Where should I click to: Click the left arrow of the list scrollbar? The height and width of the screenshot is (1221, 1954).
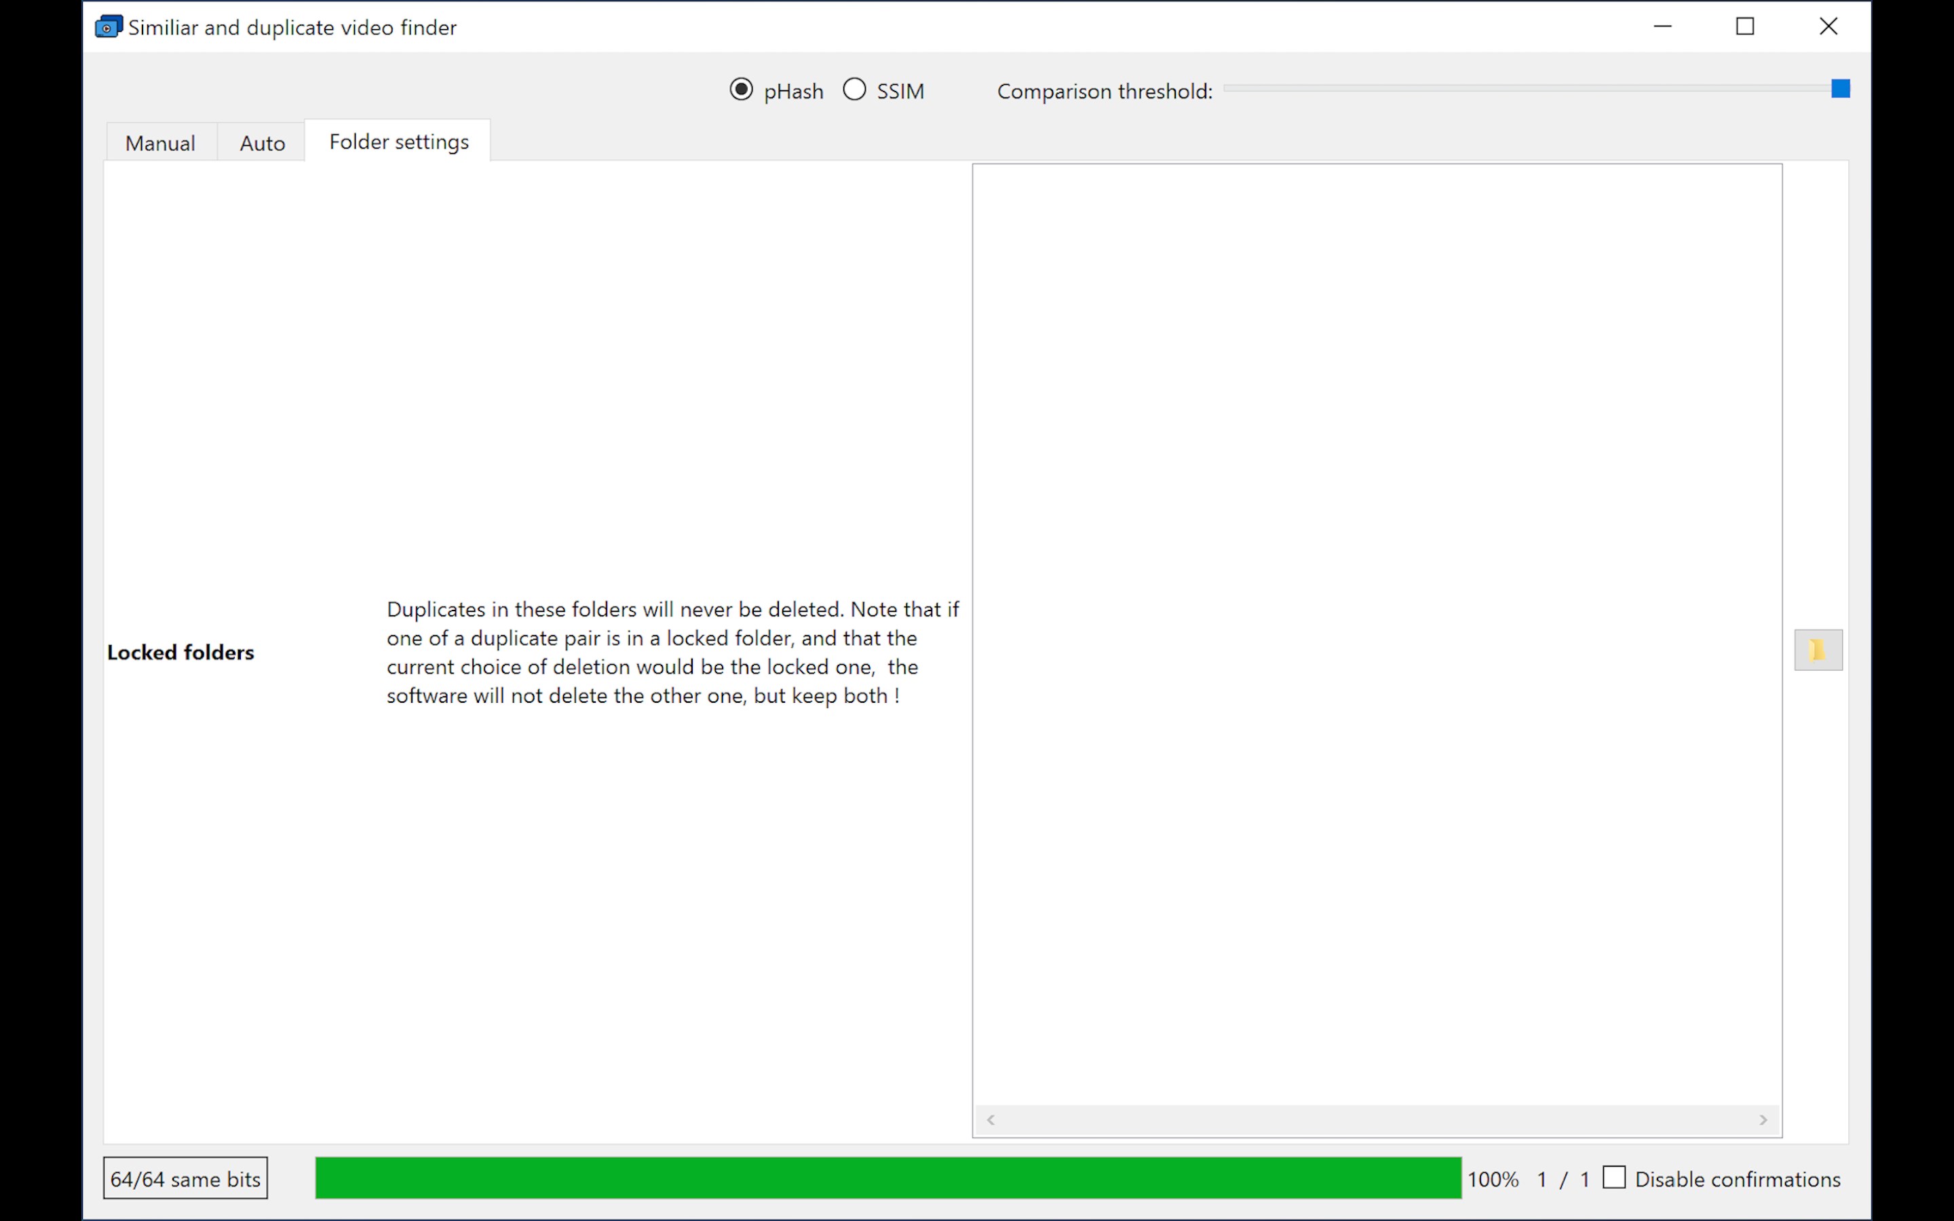pyautogui.click(x=991, y=1120)
